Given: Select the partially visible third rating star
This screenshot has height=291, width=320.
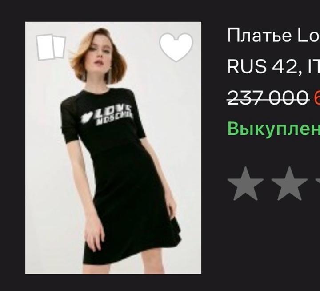Looking at the screenshot, I should pyautogui.click(x=317, y=183).
